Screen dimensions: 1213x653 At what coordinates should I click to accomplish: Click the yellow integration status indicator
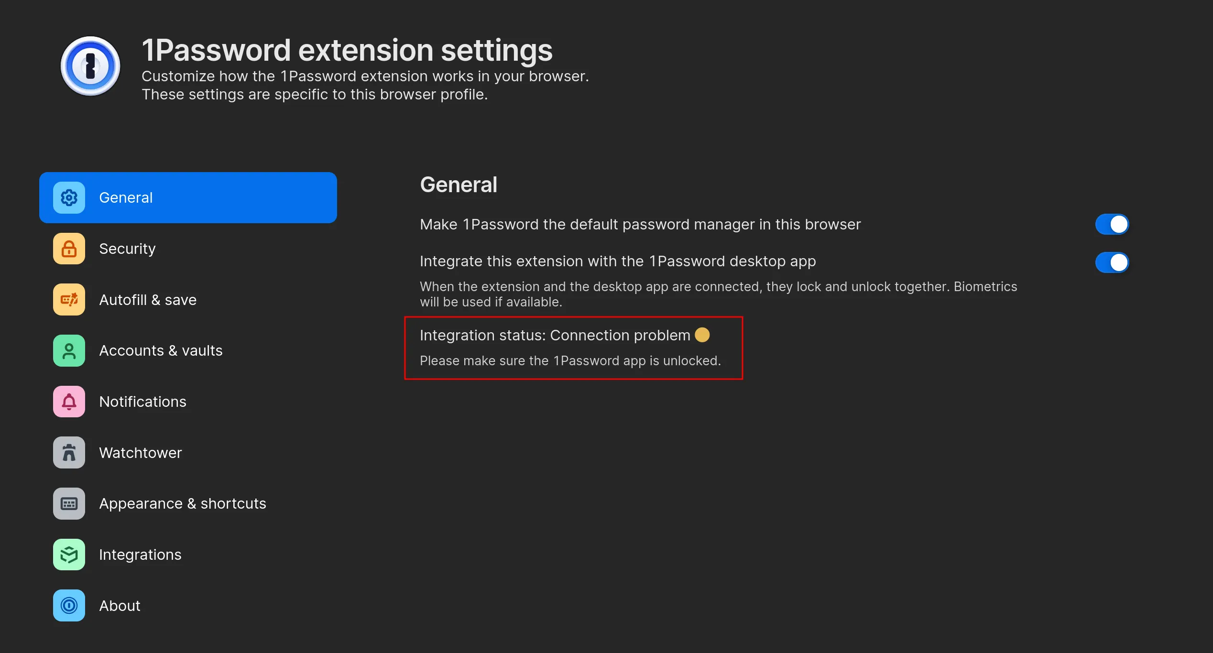click(x=702, y=335)
